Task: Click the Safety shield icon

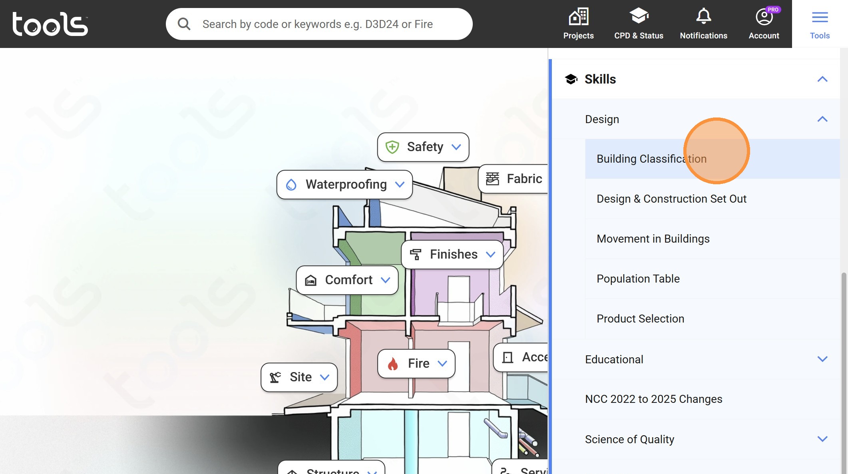Action: [392, 147]
